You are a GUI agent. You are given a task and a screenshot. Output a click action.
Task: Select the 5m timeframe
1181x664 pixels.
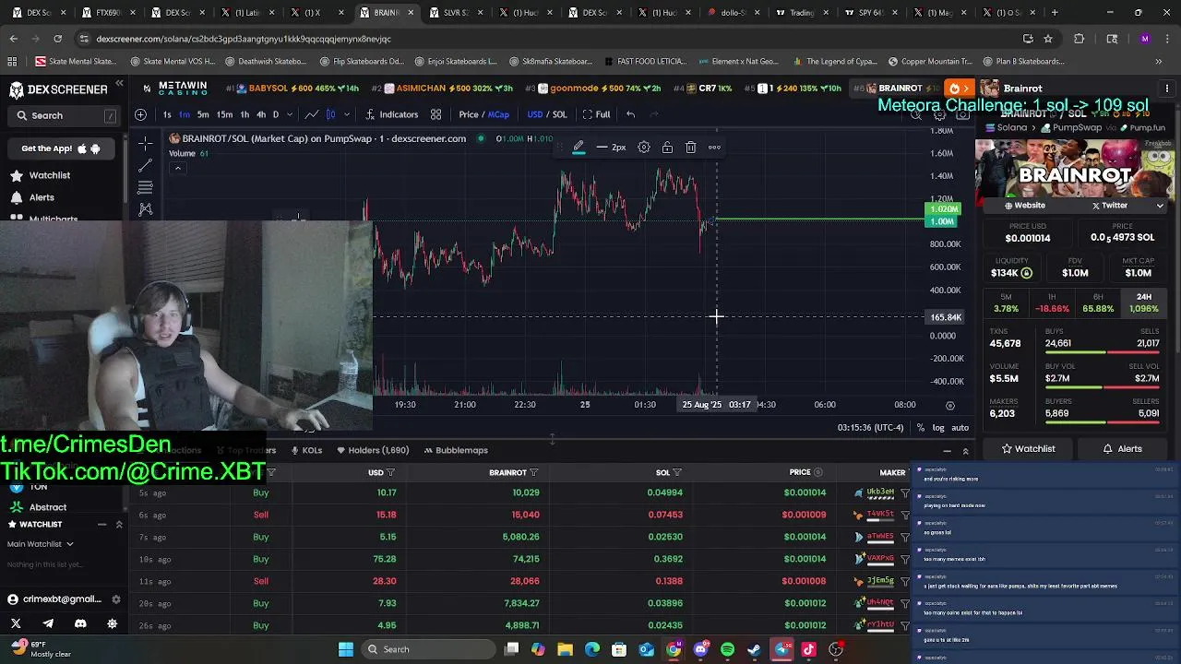coord(203,114)
